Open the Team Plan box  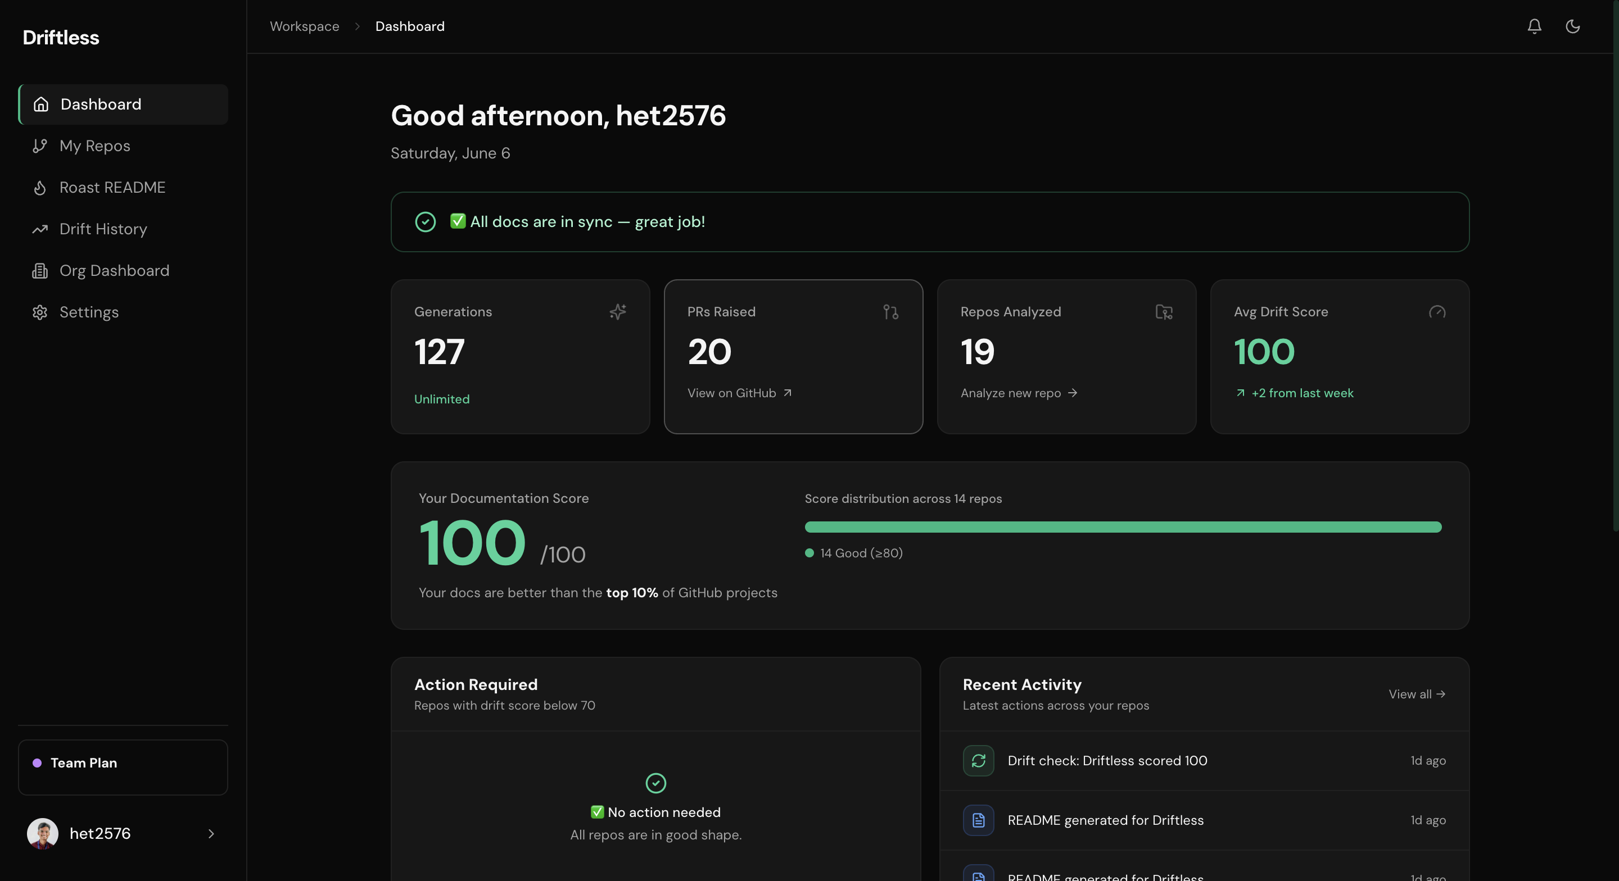[x=123, y=768]
